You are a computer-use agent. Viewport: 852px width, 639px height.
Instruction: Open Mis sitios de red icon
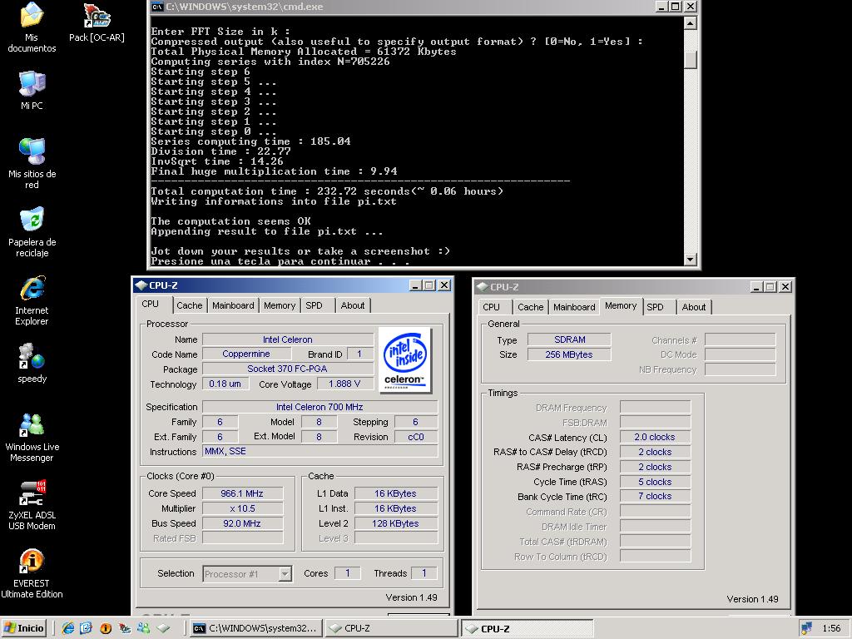click(32, 163)
